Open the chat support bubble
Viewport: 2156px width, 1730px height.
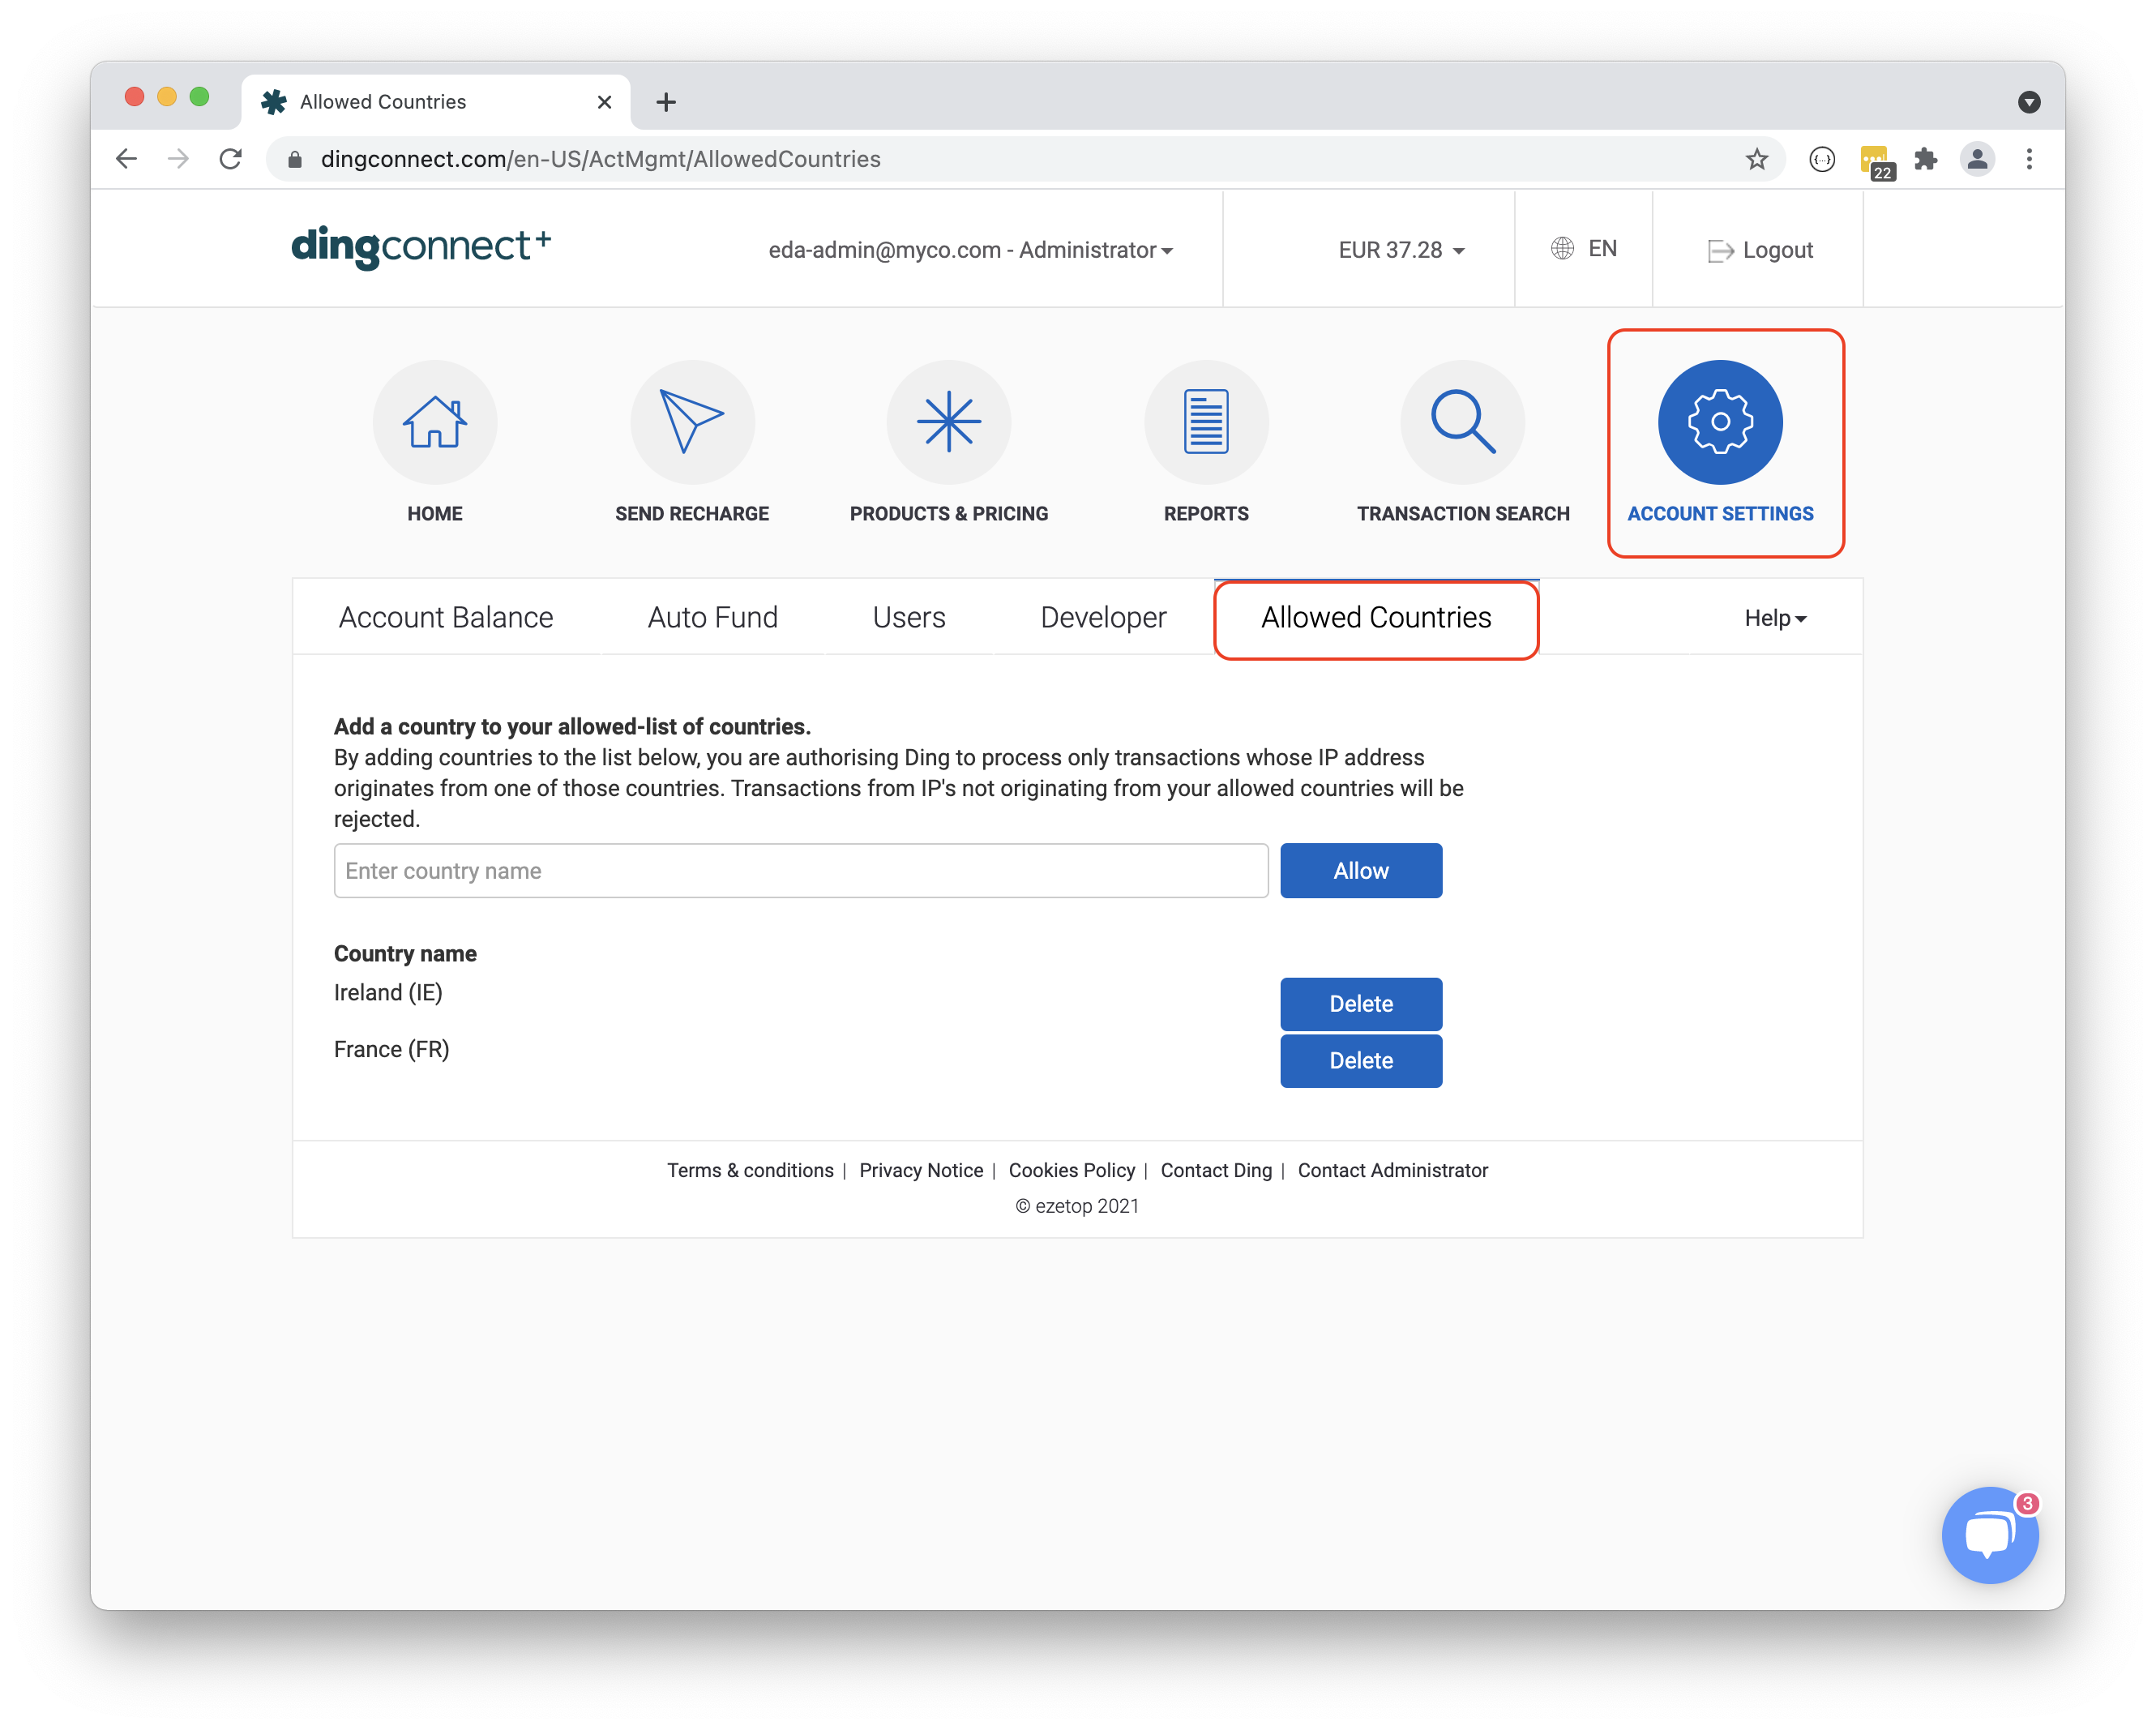(1990, 1535)
